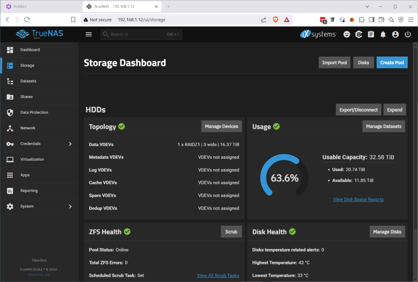Toggle the browser sidebar panel

pyautogui.click(x=372, y=20)
